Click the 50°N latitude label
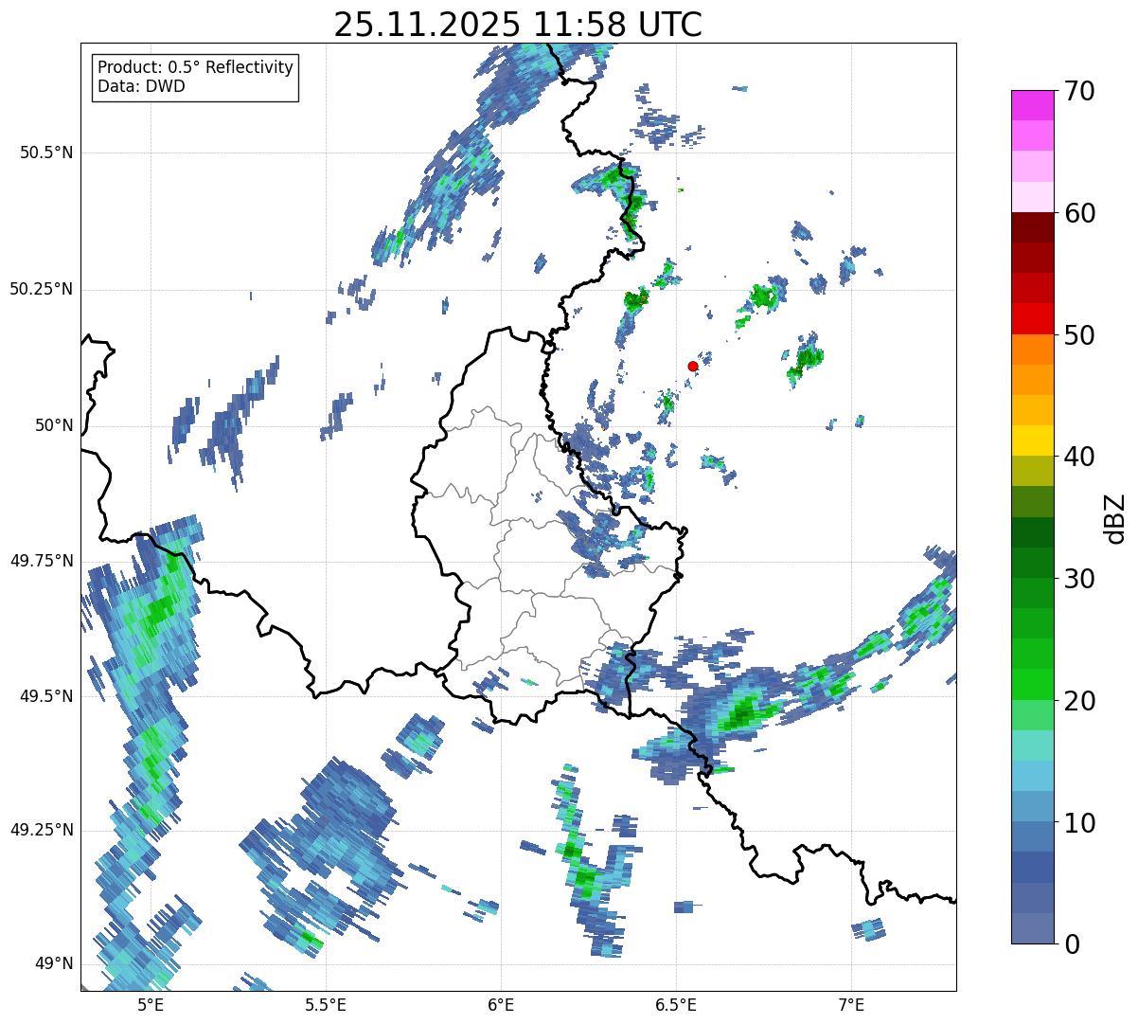 (x=54, y=425)
